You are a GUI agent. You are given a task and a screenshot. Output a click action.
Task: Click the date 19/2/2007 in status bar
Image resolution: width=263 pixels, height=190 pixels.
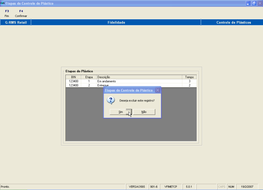[247, 187]
